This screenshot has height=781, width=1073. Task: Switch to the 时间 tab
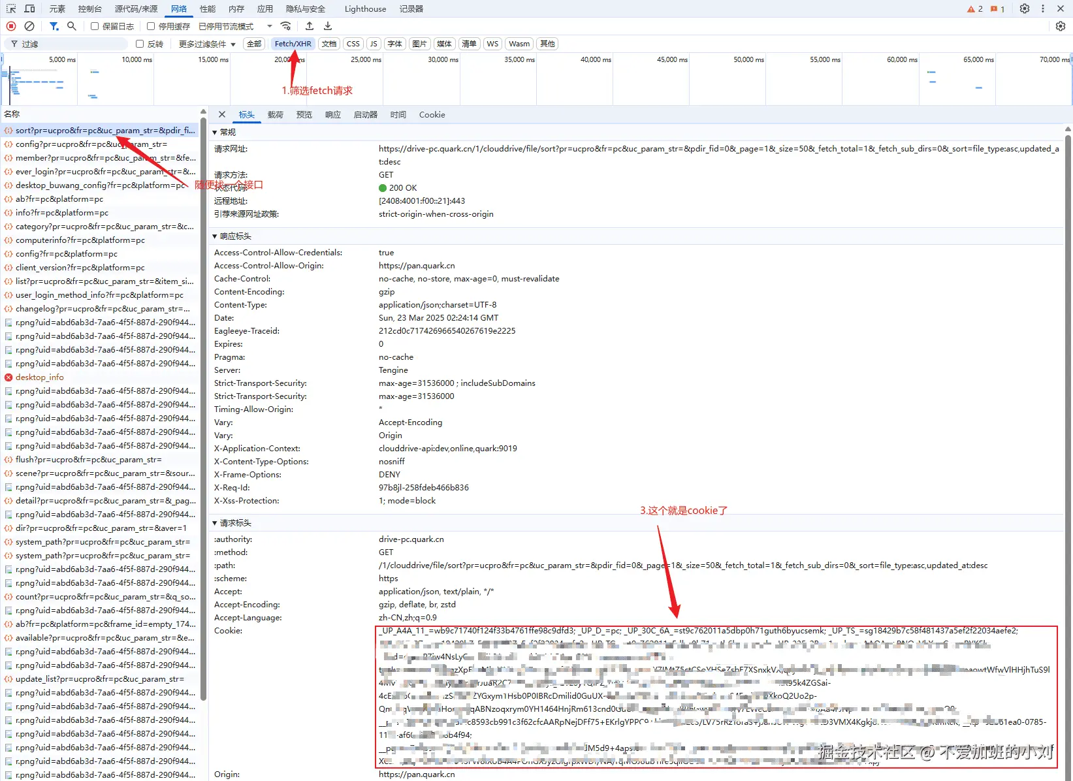398,114
